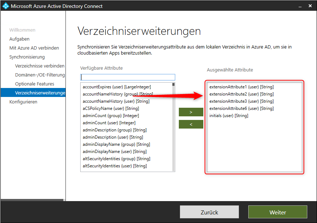Open Domänen-/OE-Filterung sub-step
Viewport: 317px width, 223px height.
(40, 75)
